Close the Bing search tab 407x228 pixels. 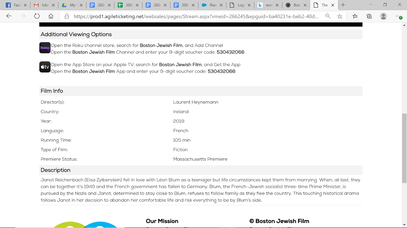[277, 5]
